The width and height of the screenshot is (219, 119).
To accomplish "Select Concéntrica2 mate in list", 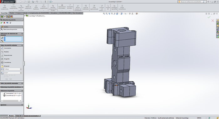I will (x=13, y=96).
